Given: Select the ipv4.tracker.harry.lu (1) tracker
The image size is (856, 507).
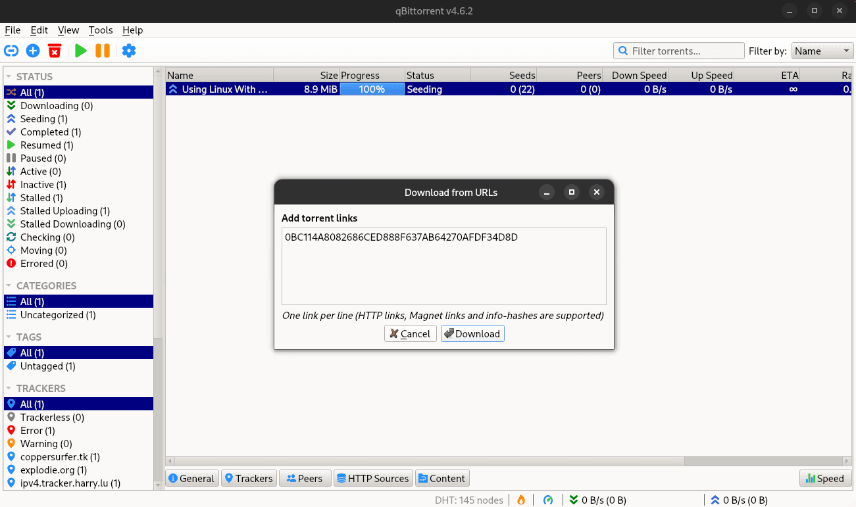Looking at the screenshot, I should tap(78, 483).
